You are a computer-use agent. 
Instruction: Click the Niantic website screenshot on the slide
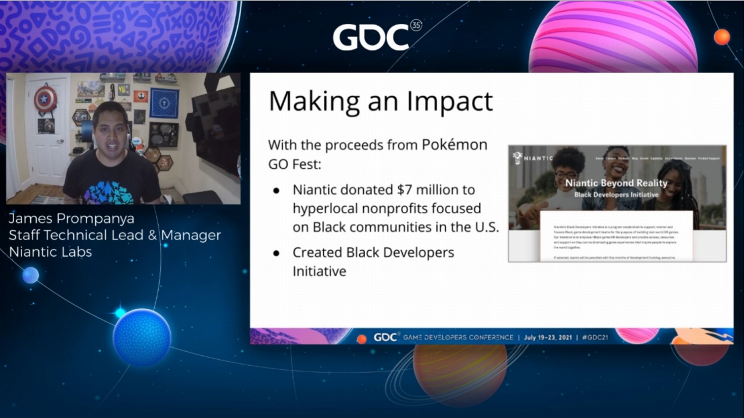point(617,203)
